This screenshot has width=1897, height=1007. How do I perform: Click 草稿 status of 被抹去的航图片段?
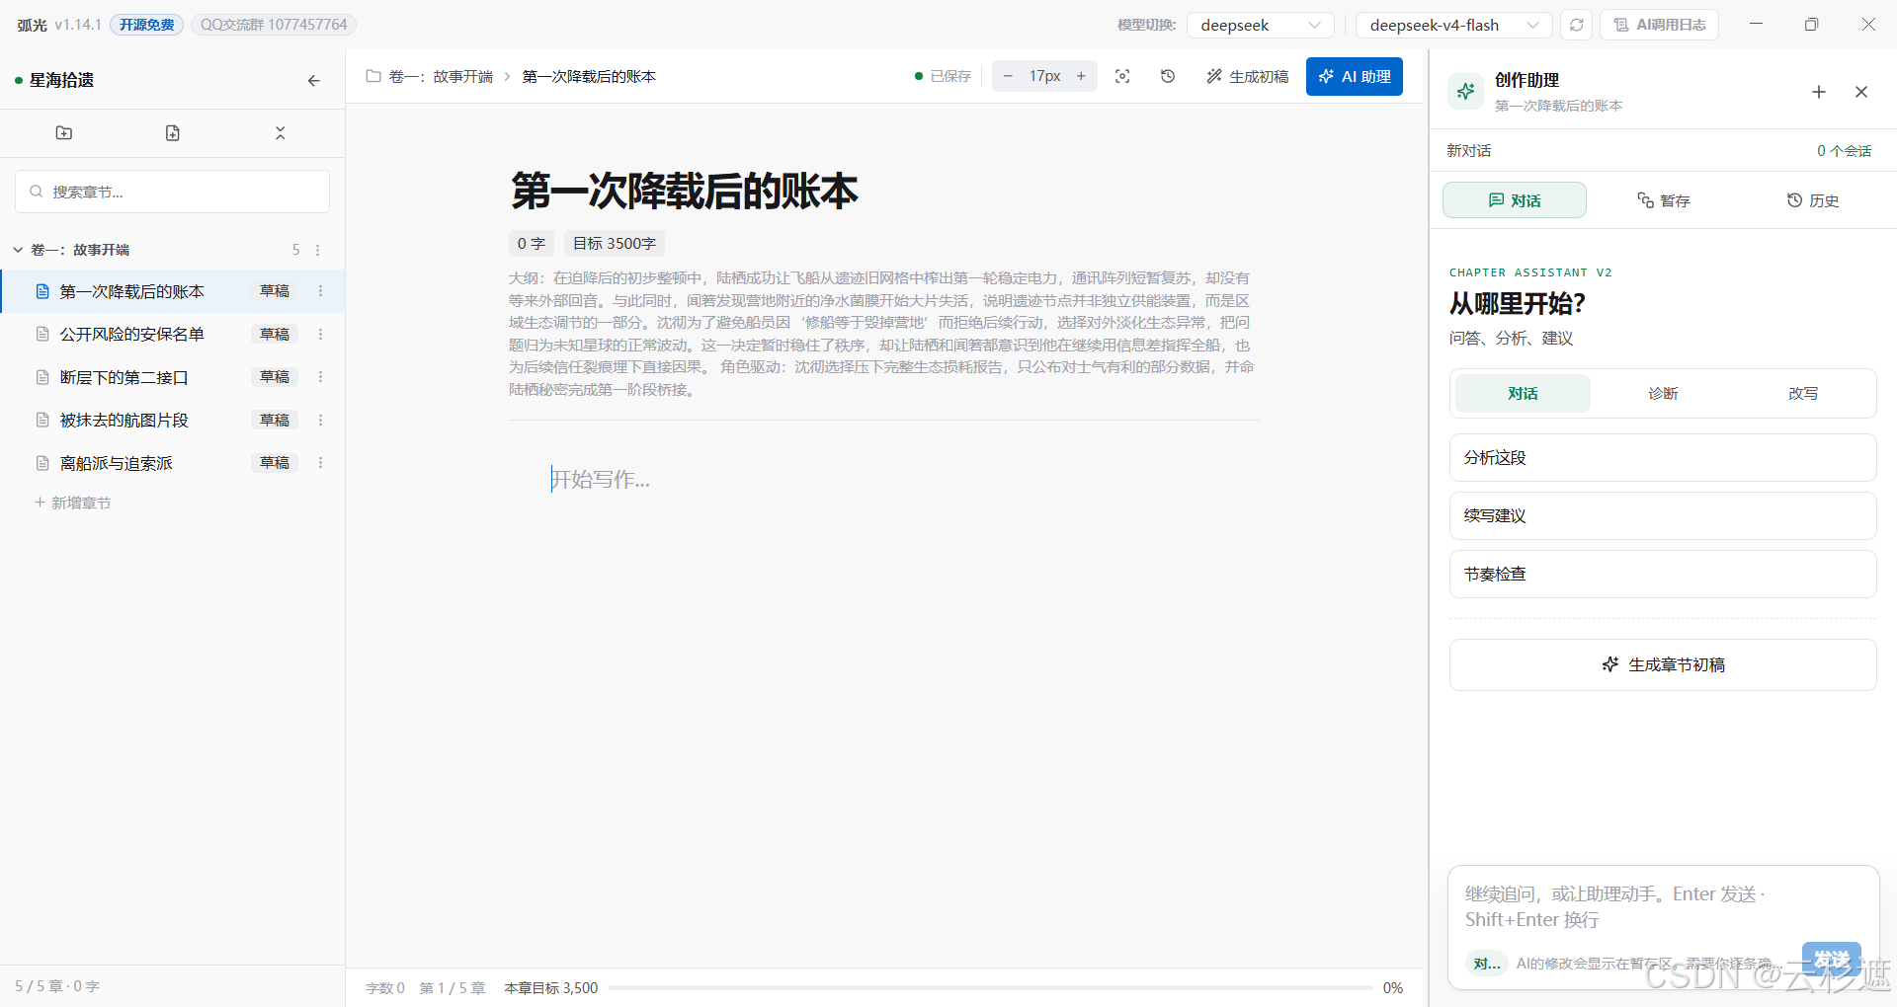click(275, 421)
